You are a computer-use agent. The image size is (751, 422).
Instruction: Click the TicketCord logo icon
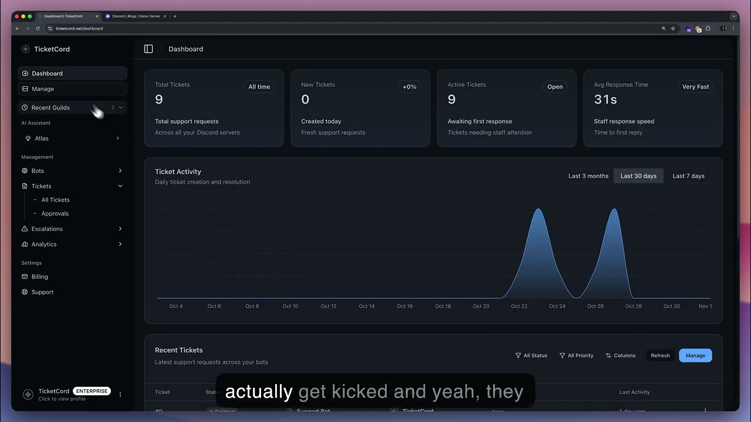click(25, 49)
